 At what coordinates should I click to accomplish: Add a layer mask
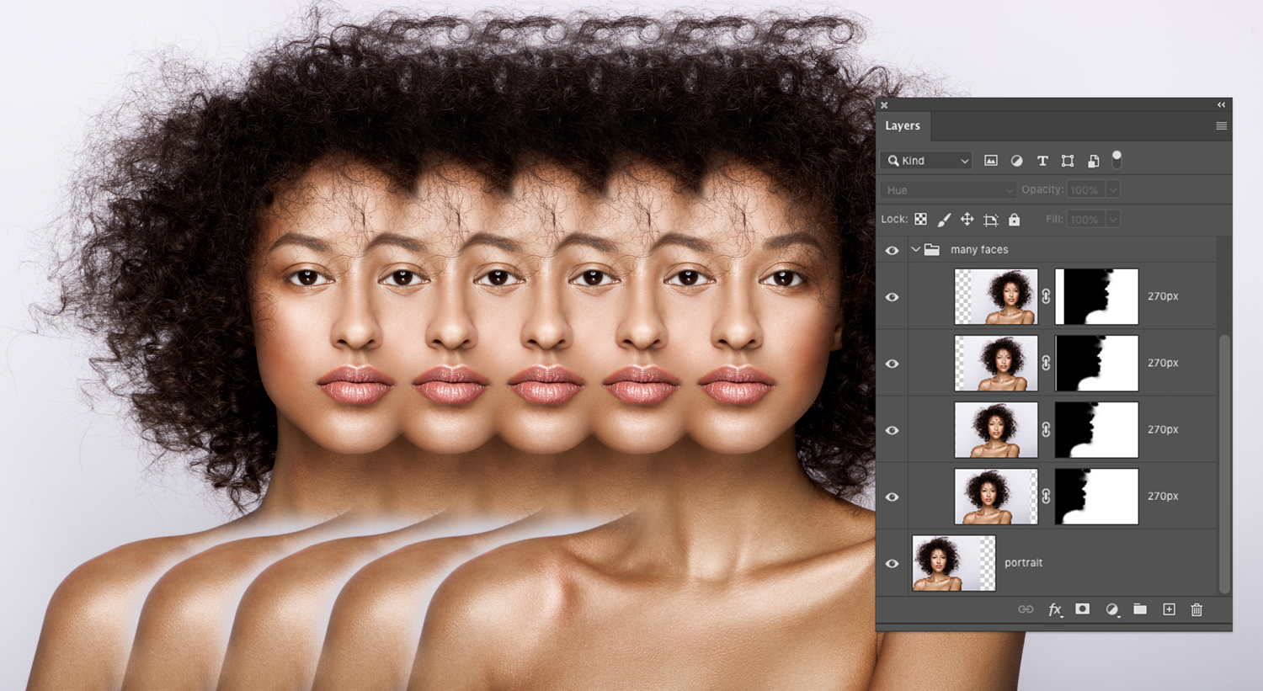click(1082, 609)
